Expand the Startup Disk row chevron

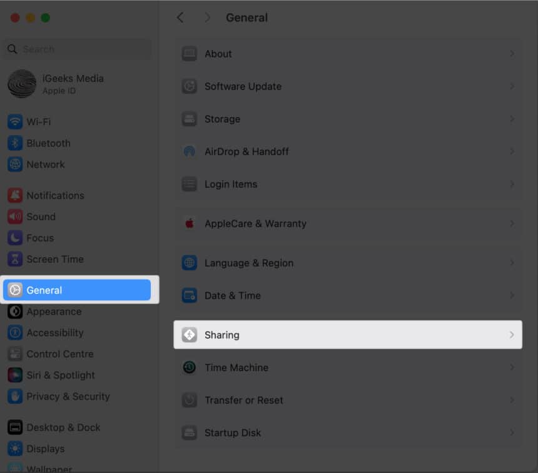pyautogui.click(x=512, y=432)
